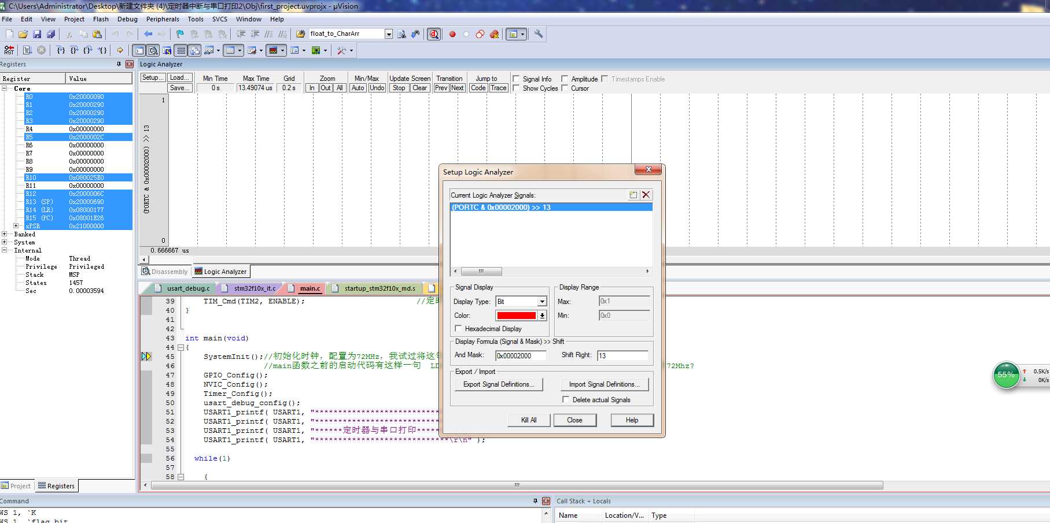Image resolution: width=1050 pixels, height=523 pixels.
Task: Click the code editor horizontal scrollbar
Action: (517, 485)
